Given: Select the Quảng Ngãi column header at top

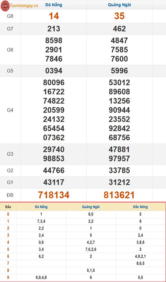Looking at the screenshot, I should tap(119, 5).
